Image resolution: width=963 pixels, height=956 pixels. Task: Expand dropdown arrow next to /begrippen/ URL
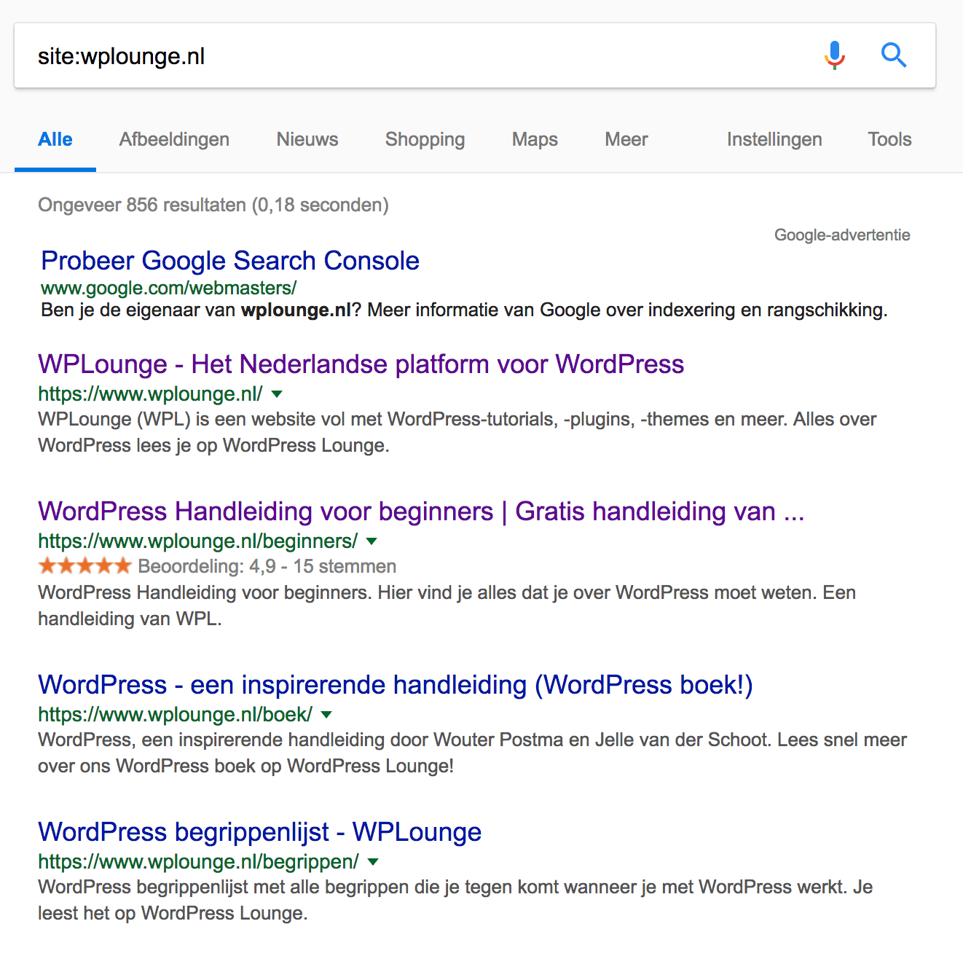tap(373, 862)
